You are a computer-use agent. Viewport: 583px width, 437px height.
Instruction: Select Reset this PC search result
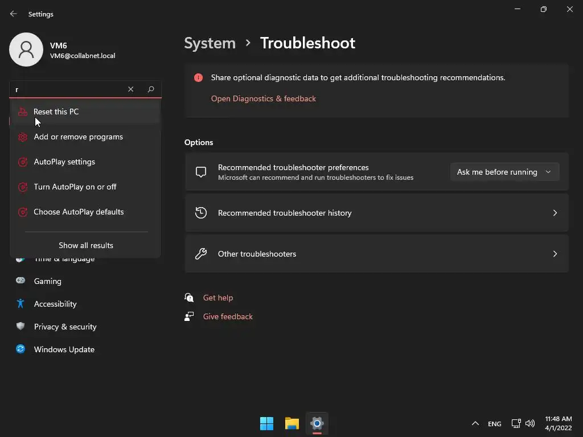(85, 112)
